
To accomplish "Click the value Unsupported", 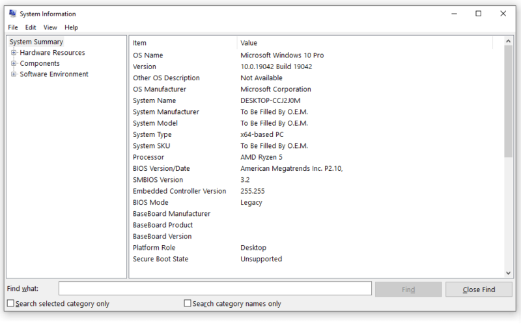I will (261, 259).
